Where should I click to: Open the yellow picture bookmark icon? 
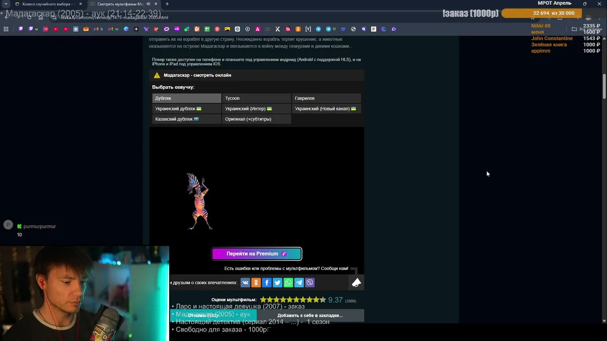(x=227, y=29)
